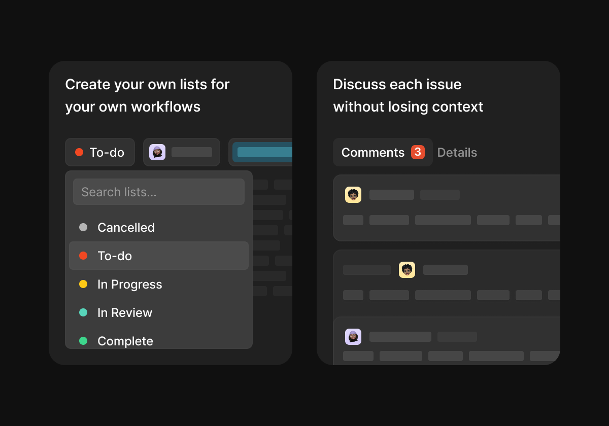Click the teal In Review status dot

[x=83, y=313]
